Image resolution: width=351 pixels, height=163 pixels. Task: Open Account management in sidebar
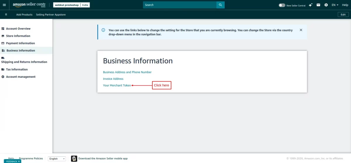tap(21, 77)
